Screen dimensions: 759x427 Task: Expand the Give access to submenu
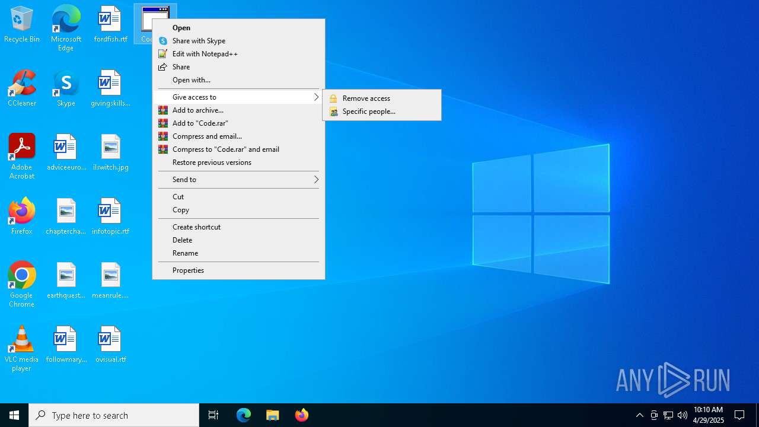coord(239,97)
